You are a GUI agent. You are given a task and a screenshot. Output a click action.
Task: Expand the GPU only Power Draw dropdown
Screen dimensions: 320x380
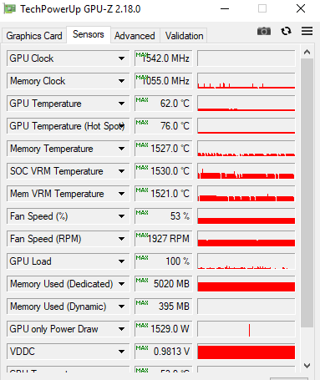tap(121, 329)
